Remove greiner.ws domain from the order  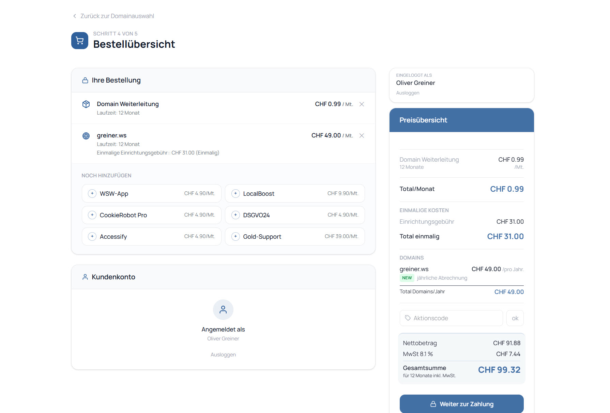[362, 136]
